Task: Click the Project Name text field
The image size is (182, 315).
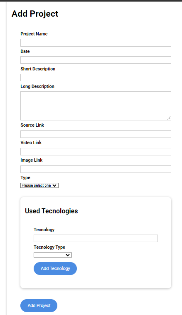Action: click(96, 42)
